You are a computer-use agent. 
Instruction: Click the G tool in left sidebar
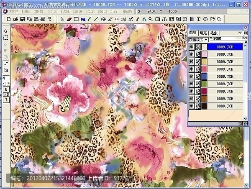6,31
